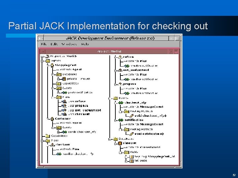Select the uses checkout plan icon
Viewport: 238px width, 178px height.
[64, 114]
